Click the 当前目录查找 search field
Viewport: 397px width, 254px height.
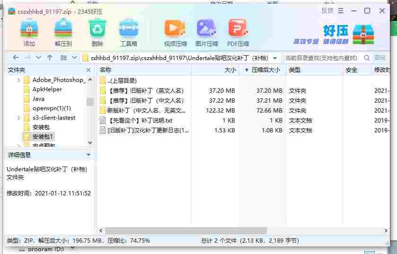click(322, 58)
